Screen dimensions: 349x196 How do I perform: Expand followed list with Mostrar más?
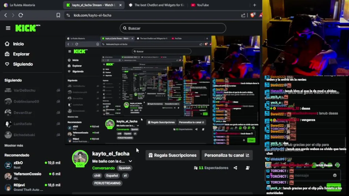click(14, 146)
